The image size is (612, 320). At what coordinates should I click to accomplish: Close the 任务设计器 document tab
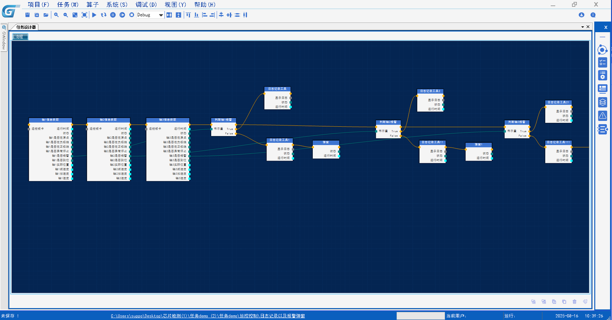(588, 27)
